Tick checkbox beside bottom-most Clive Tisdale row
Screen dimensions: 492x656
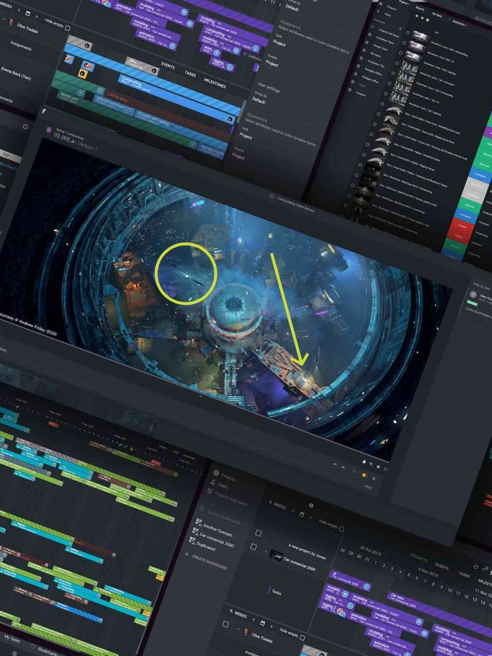[x=225, y=624]
